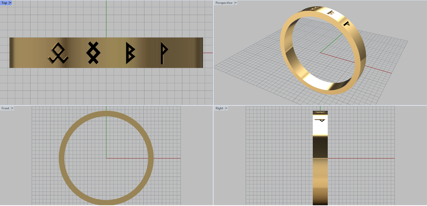Image resolution: width=427 pixels, height=206 pixels.
Task: Select the Front viewport title label
Action: [5, 108]
